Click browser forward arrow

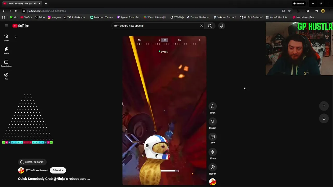pyautogui.click(x=10, y=11)
